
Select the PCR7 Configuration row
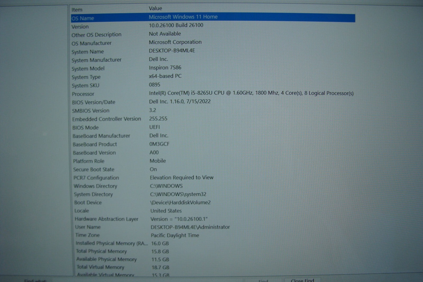96,178
